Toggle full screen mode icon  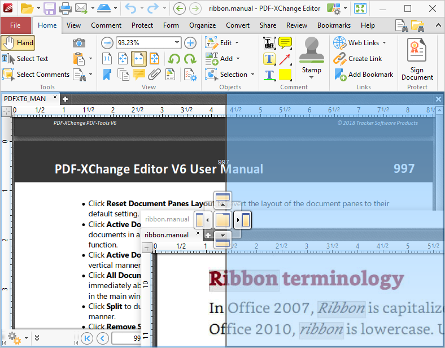point(360,8)
